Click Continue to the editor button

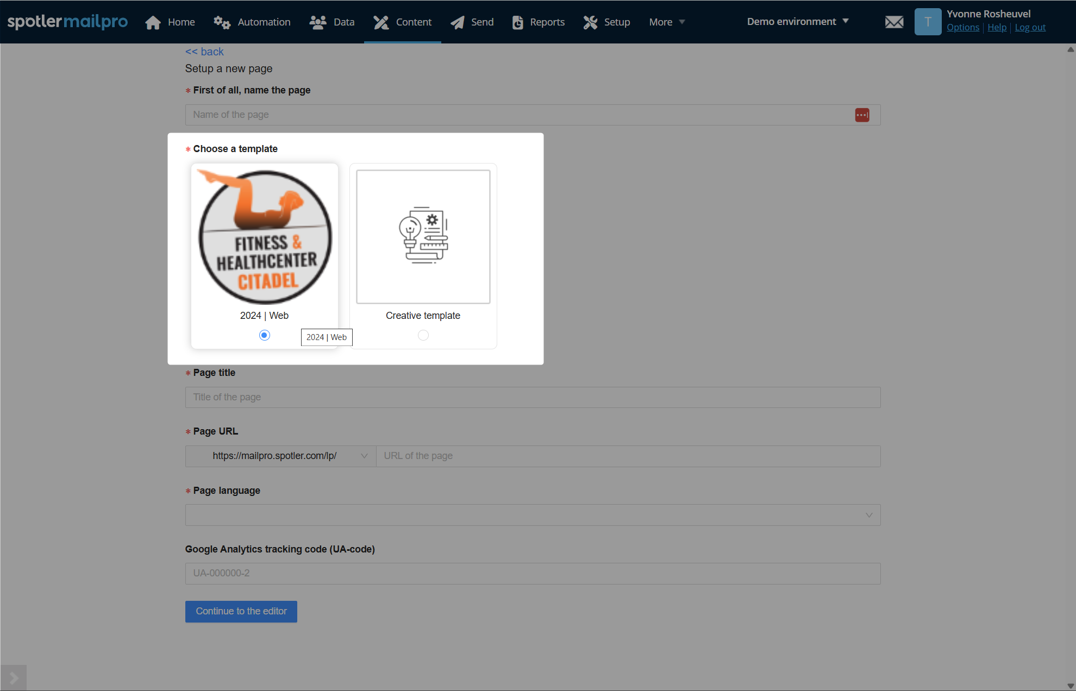click(x=241, y=612)
